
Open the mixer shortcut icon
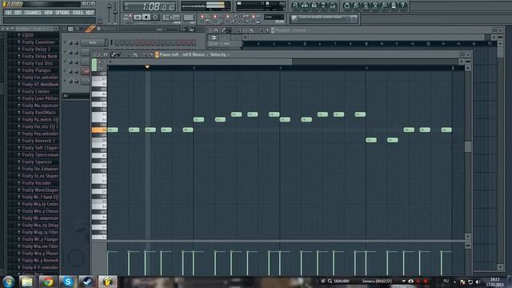[333, 6]
